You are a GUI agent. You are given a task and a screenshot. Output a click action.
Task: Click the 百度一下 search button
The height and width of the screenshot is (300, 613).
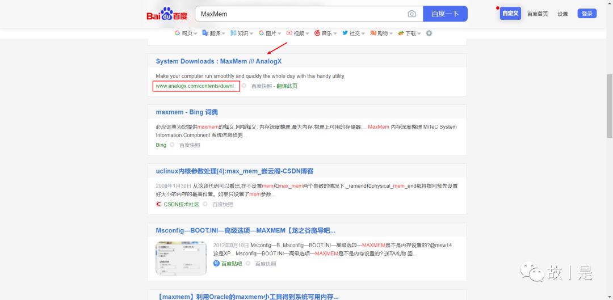446,14
